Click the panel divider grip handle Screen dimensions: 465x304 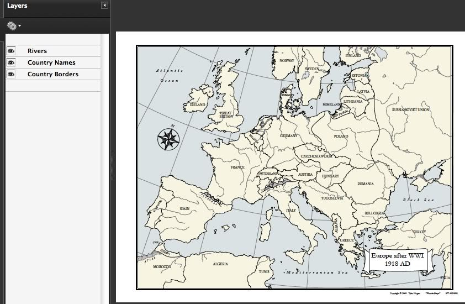tap(112, 166)
